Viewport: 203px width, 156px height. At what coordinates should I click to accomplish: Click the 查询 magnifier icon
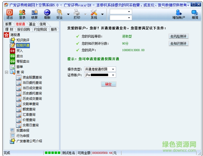(12, 72)
